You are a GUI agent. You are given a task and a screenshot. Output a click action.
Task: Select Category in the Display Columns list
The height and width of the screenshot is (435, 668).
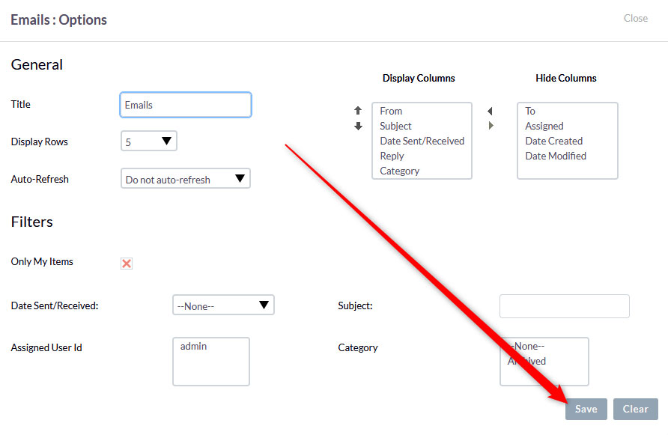(398, 171)
